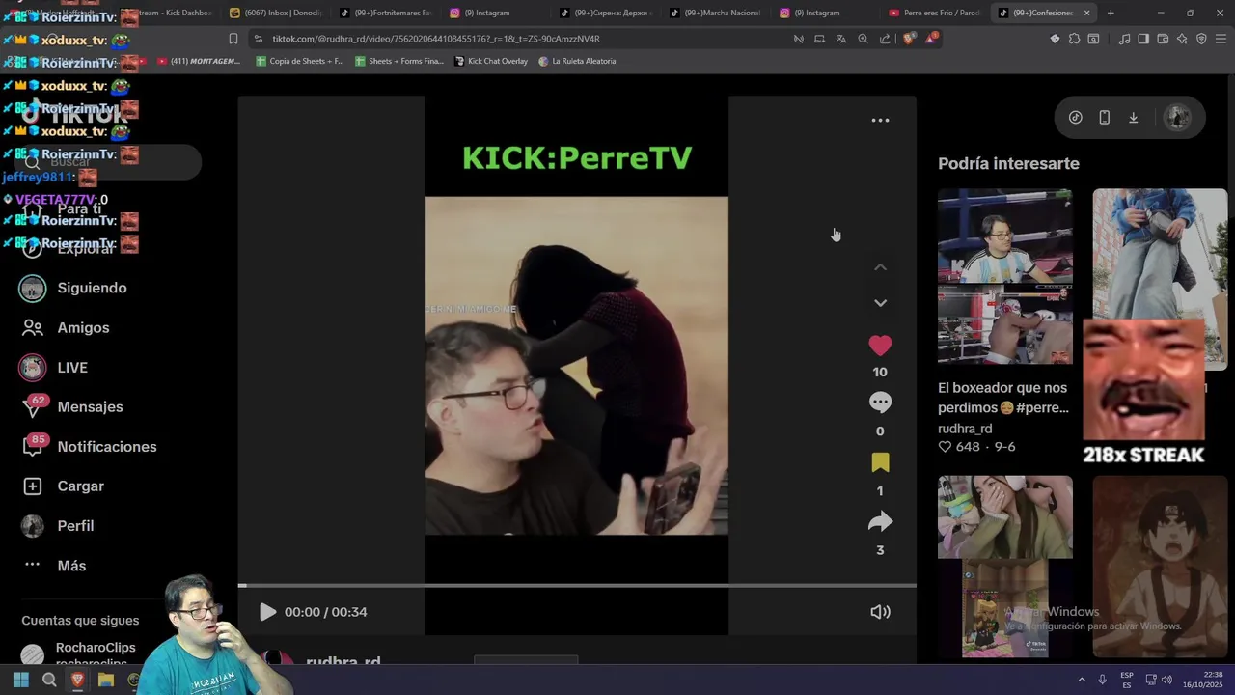This screenshot has height=695, width=1235.
Task: Click the video player frame
Action: coord(577,365)
